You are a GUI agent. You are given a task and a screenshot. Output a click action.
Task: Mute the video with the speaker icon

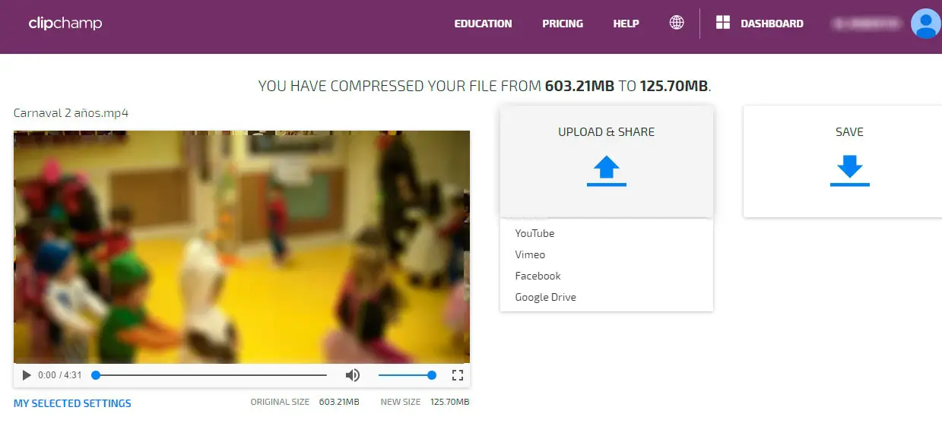tap(353, 375)
